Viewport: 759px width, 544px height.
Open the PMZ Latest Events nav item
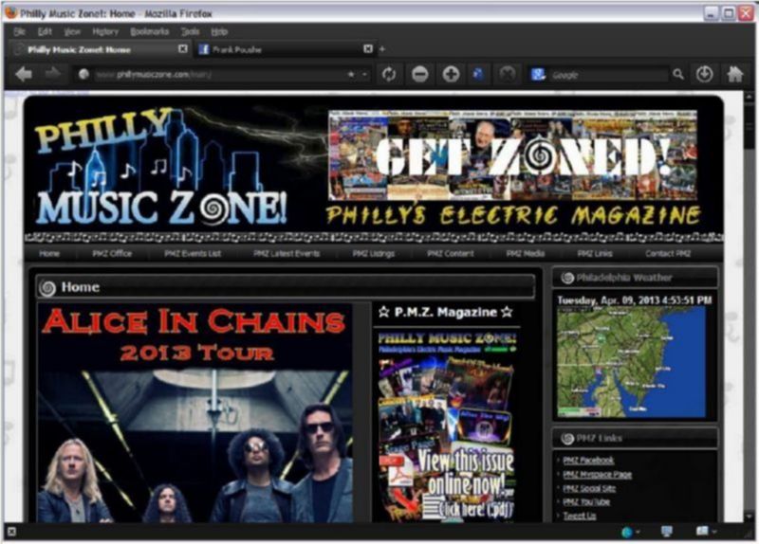coord(287,253)
